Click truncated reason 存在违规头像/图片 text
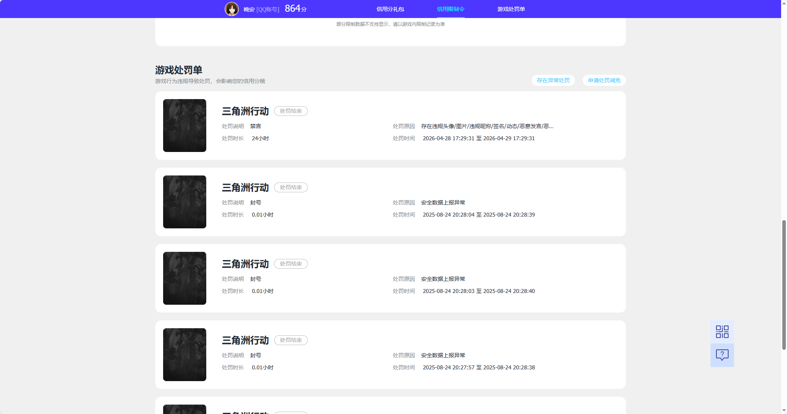The height and width of the screenshot is (414, 787). click(487, 126)
